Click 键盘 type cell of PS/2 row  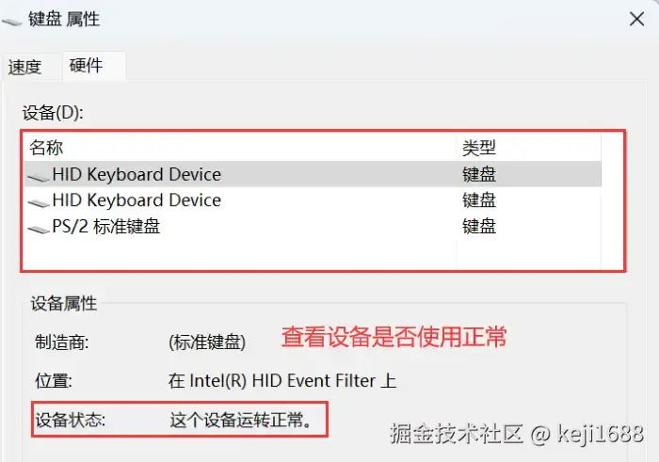click(x=478, y=227)
